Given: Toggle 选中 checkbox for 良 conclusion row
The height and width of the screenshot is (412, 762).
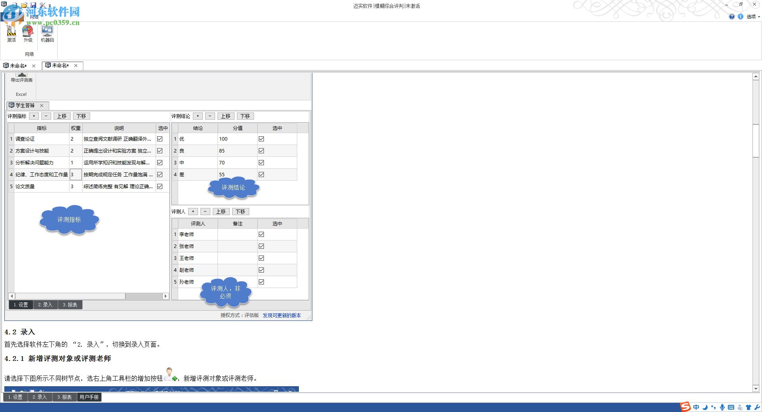Looking at the screenshot, I should pyautogui.click(x=262, y=151).
